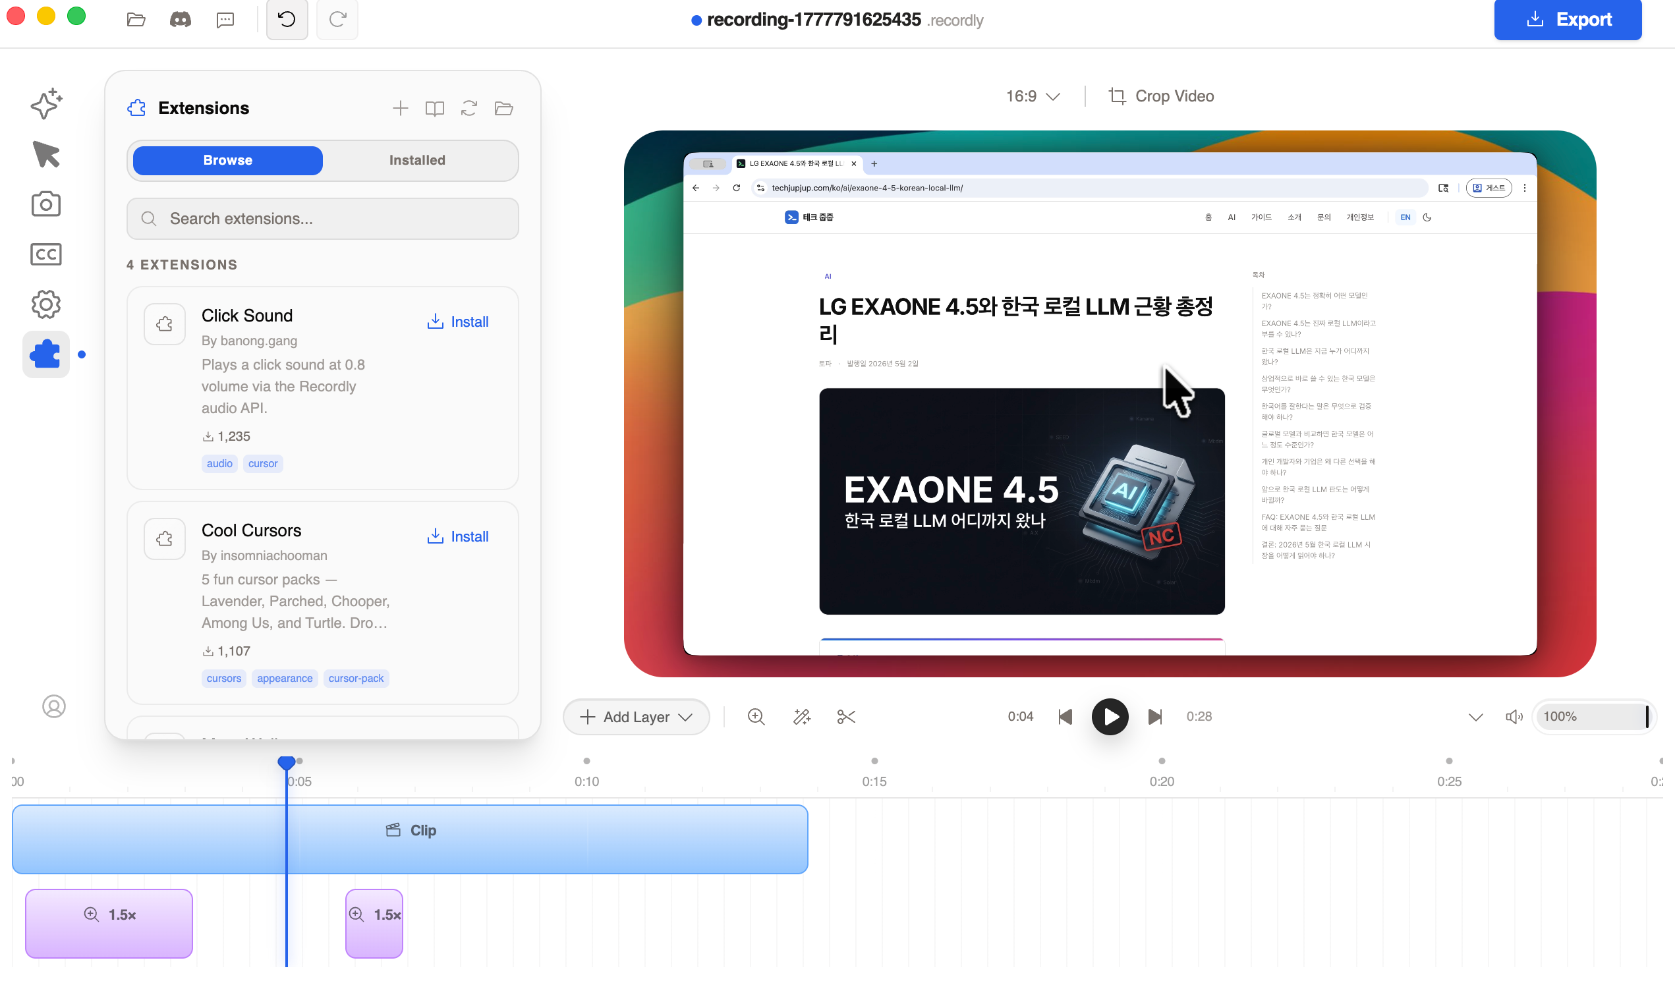Click the video preview thumbnail
The height and width of the screenshot is (983, 1675).
[x=1110, y=403]
